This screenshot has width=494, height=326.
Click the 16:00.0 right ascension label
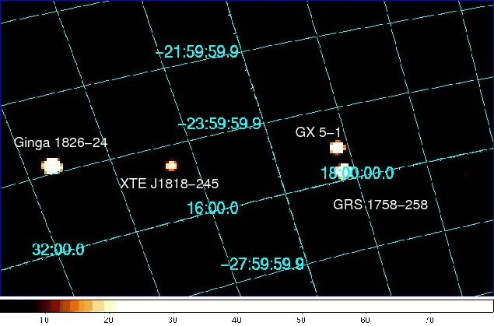(212, 208)
